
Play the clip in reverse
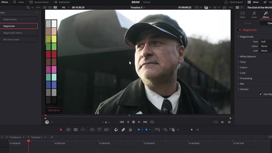128,122
